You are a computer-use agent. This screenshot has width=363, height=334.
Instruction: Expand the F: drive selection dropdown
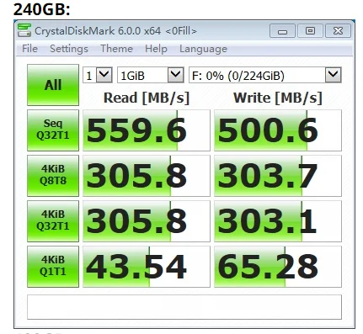(x=265, y=75)
